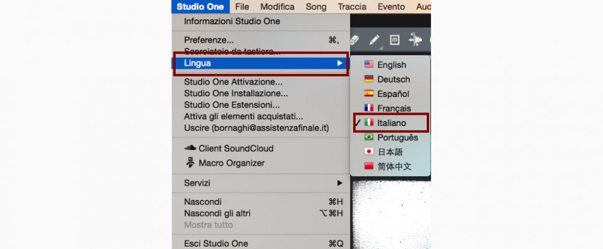Click the Japanese flag icon

click(369, 152)
